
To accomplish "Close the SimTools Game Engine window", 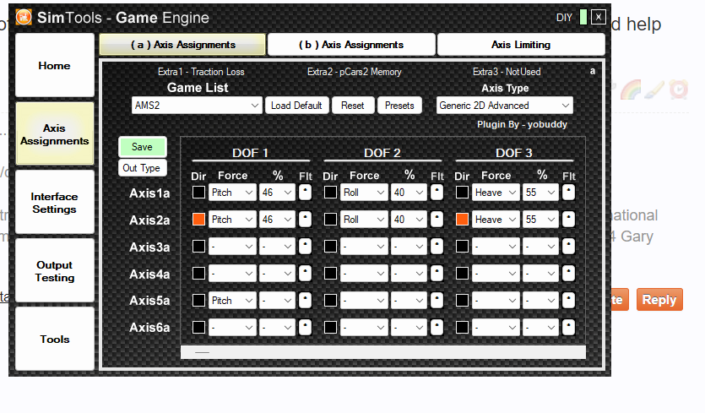I will pyautogui.click(x=599, y=17).
